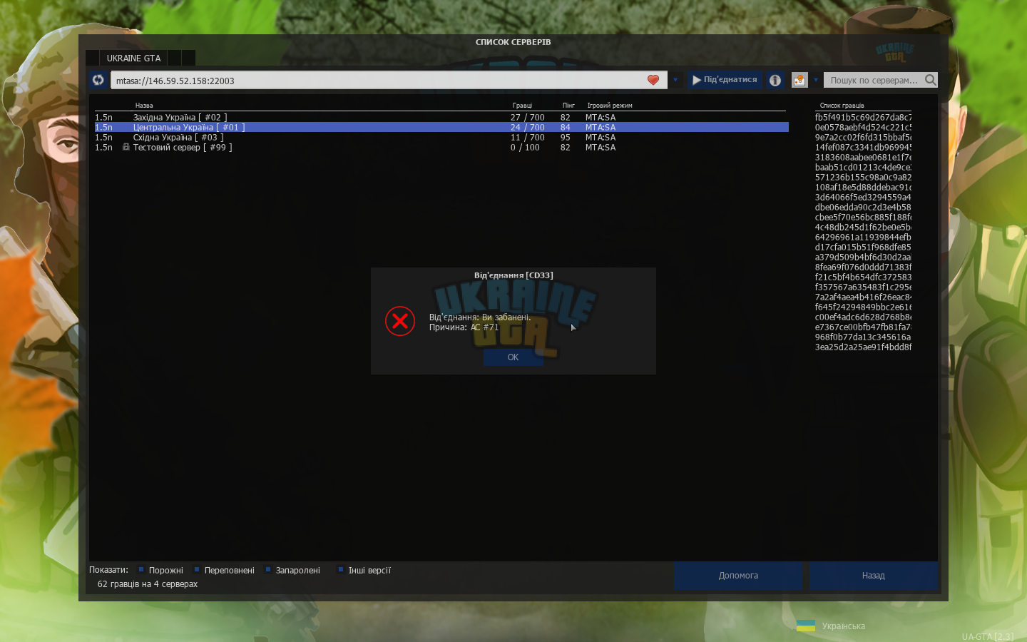Click player count 27 / 700

pos(527,117)
